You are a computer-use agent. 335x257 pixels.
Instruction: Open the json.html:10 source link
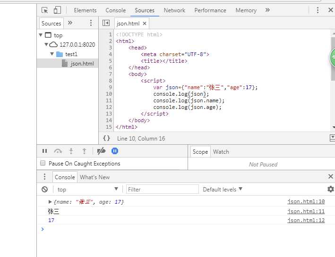tap(306, 201)
